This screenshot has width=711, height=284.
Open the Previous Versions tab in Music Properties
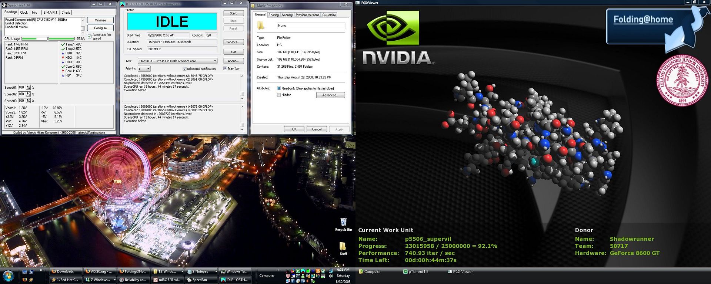coord(307,15)
